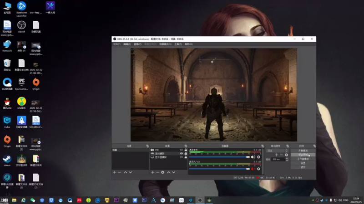
Task: Open the View menu in OBS
Action: [x=137, y=44]
